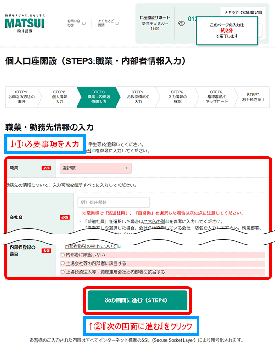
Task: Click the 口座開設サポート text
Action: 155,18
